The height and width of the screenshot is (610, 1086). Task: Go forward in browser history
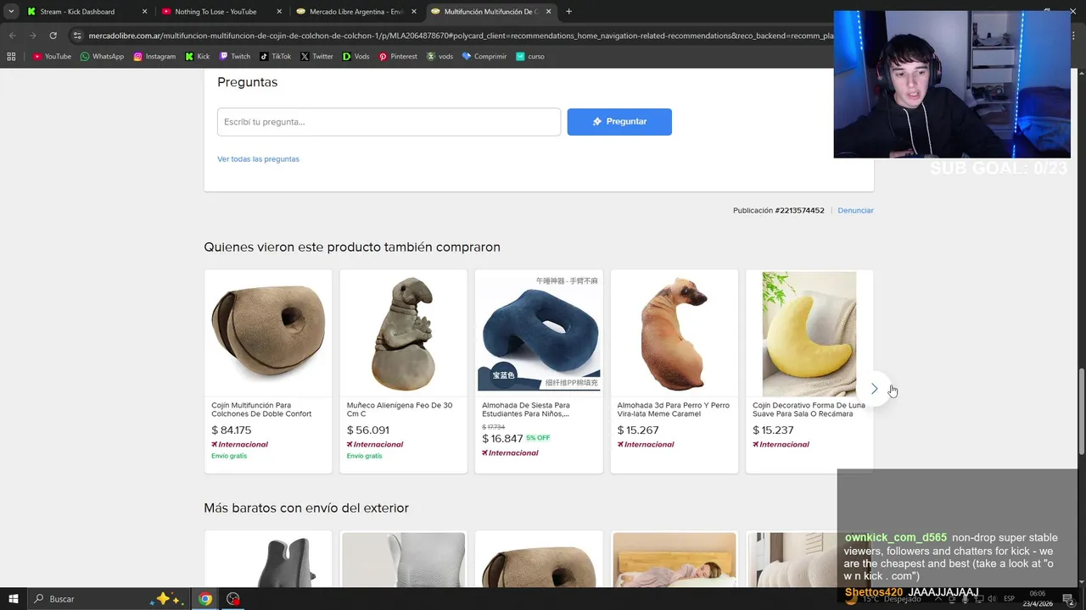[x=32, y=36]
